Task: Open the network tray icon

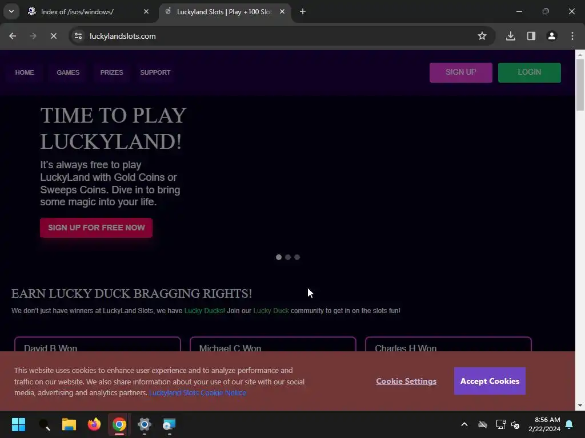Action: point(500,424)
